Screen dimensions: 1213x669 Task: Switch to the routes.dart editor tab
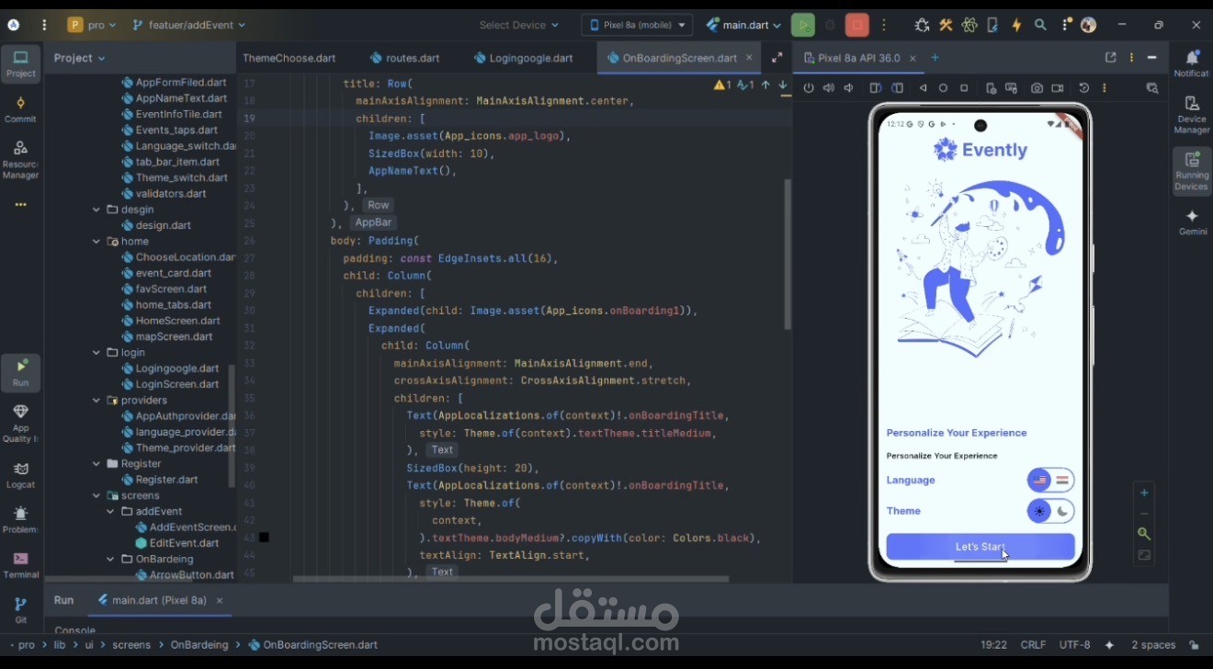pyautogui.click(x=411, y=57)
